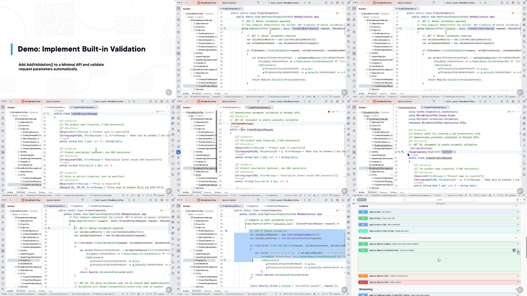Image resolution: width=527 pixels, height=296 pixels.
Task: Click the sparkle gutter icon at line 40
Action: (226, 231)
